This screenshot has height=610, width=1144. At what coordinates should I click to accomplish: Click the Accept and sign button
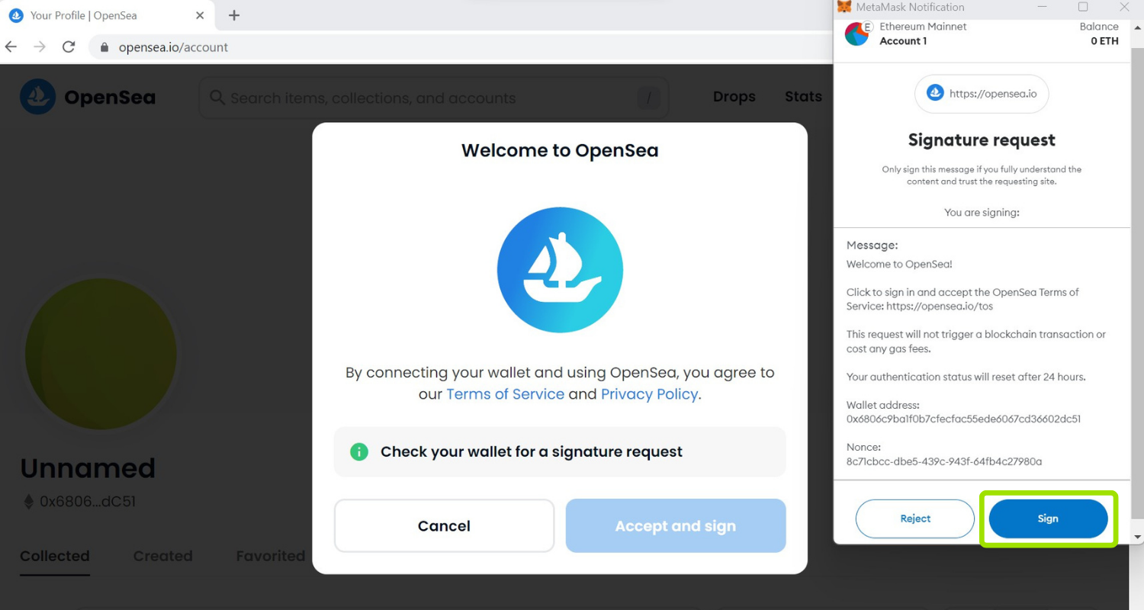[676, 525]
